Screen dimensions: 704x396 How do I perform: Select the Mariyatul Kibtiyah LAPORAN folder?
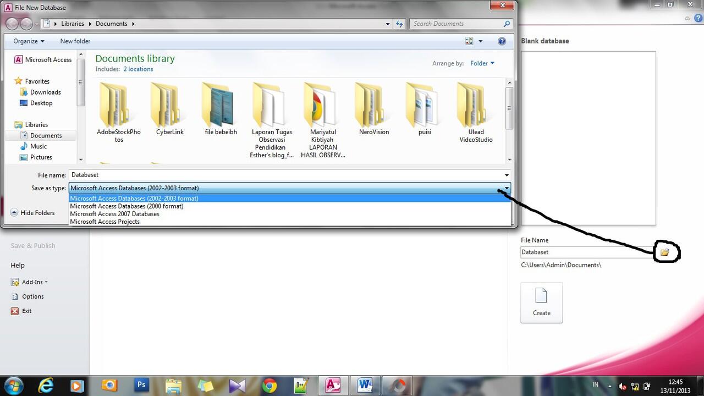click(323, 120)
